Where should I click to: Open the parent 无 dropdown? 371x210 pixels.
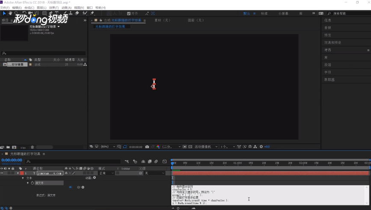154,173
